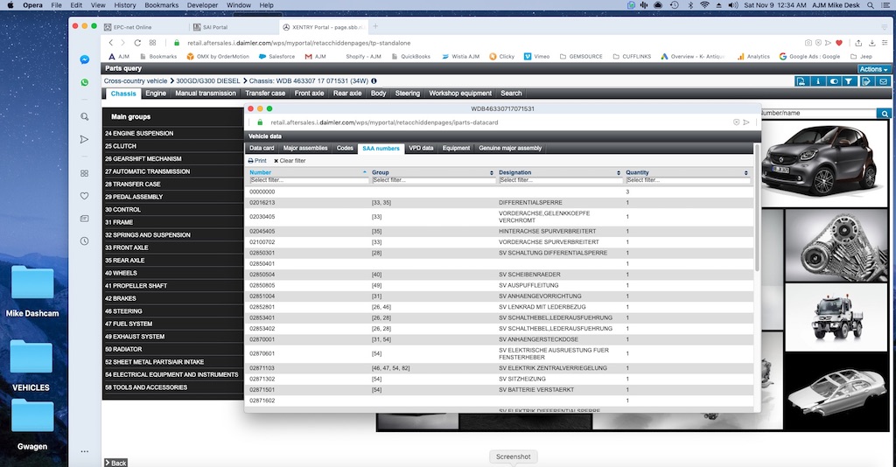The width and height of the screenshot is (896, 467).
Task: Click the filter funnel icon
Action: click(848, 81)
